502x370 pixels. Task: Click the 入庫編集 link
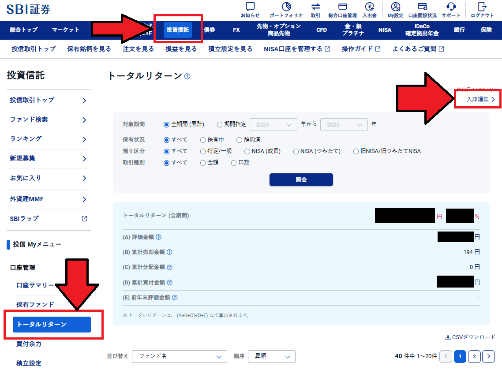[x=481, y=100]
